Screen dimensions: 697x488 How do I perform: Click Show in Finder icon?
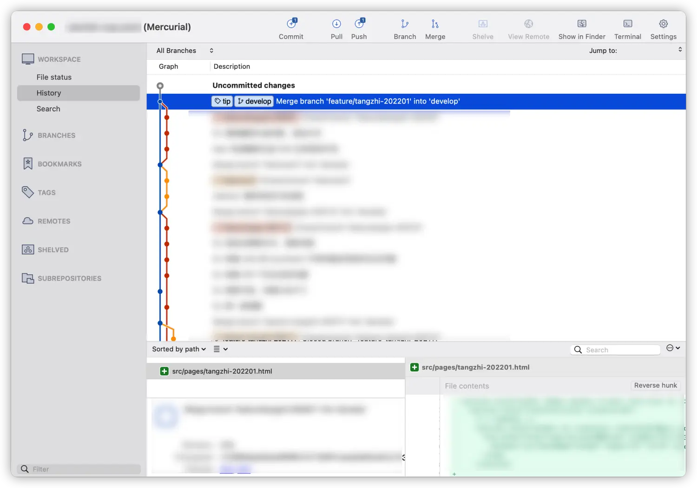[x=582, y=24]
